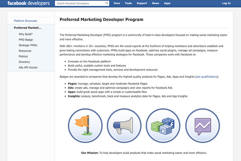The height and width of the screenshot is (161, 241).
Task: Click the Apps: bullet text
Action: (107, 92)
